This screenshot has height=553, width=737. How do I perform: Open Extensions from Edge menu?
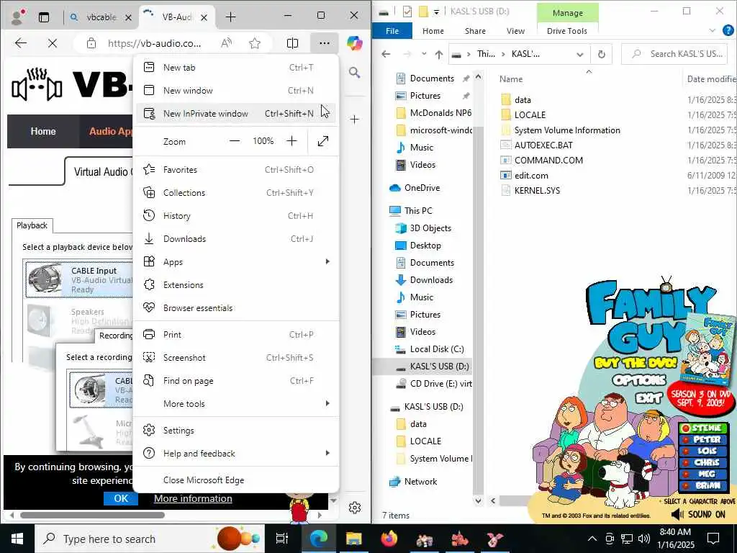[x=236, y=285]
